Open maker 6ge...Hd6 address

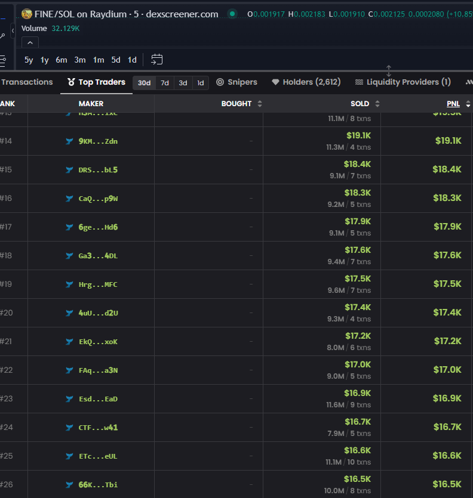(x=98, y=227)
